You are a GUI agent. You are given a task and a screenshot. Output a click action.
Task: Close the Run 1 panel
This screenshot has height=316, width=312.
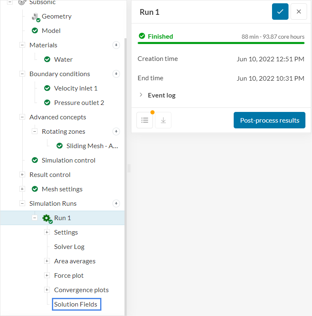click(299, 12)
